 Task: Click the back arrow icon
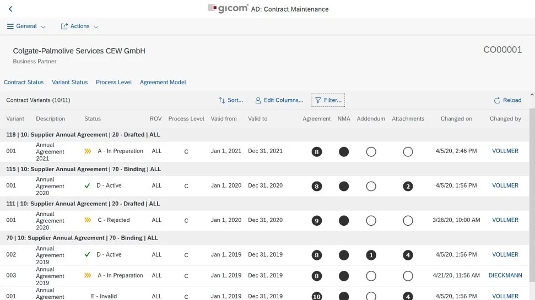click(10, 9)
